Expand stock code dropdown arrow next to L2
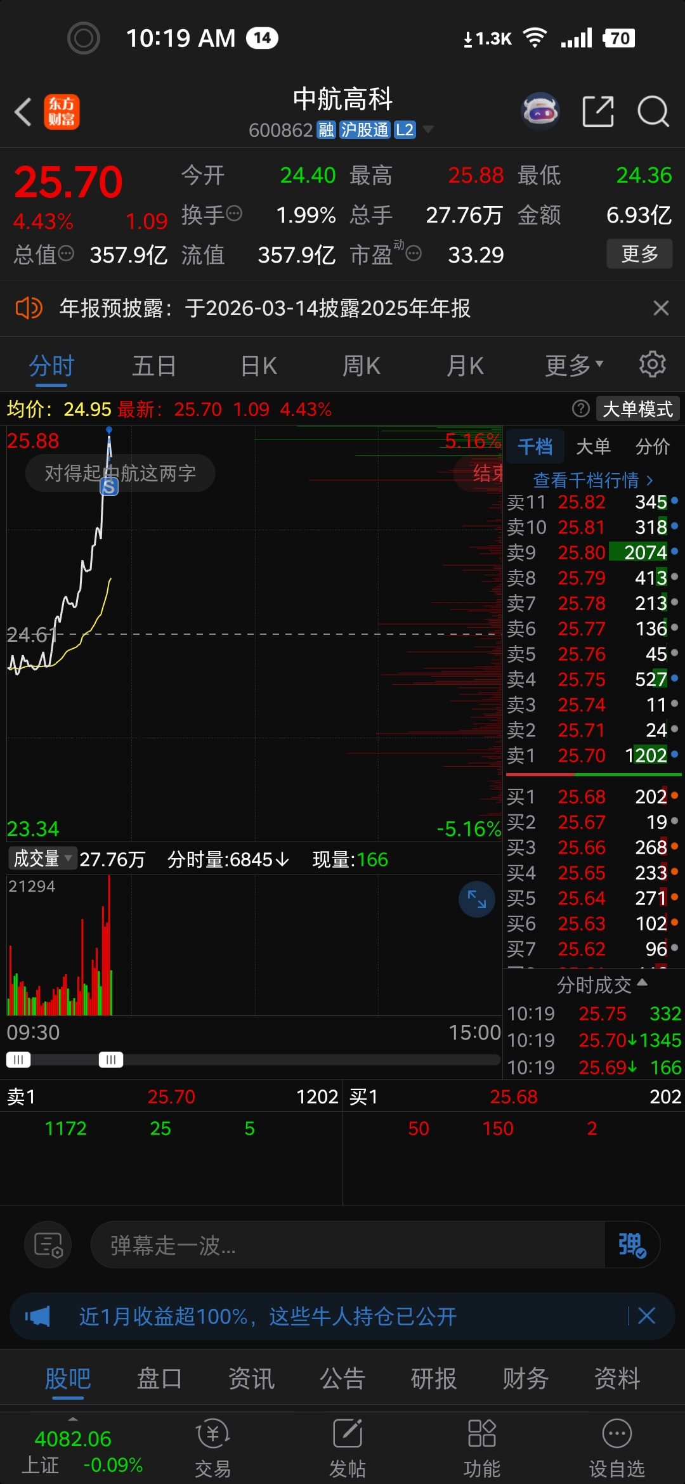The width and height of the screenshot is (685, 1484). click(428, 129)
